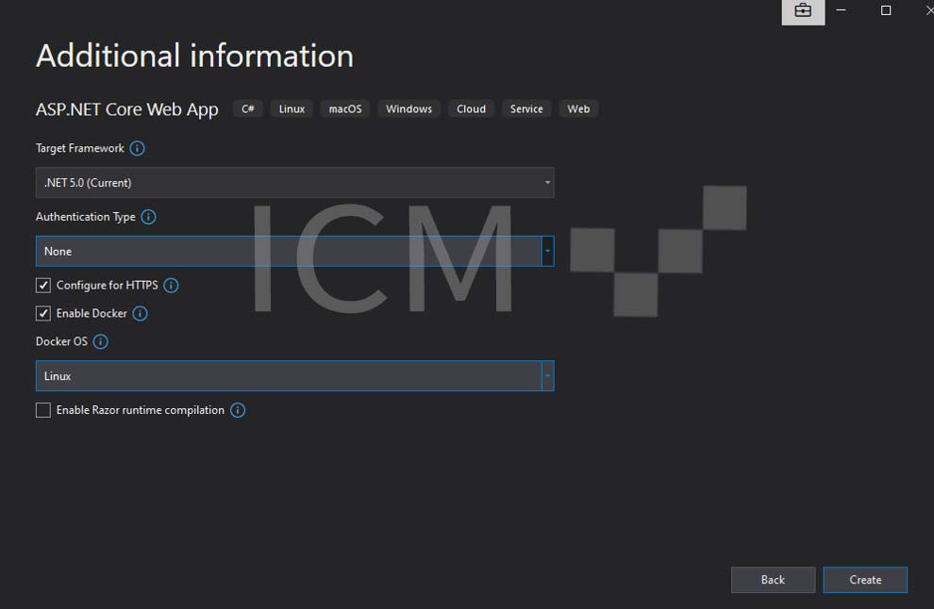Enable Razor runtime compilation checkbox
Screen dimensions: 934x609
(43, 410)
